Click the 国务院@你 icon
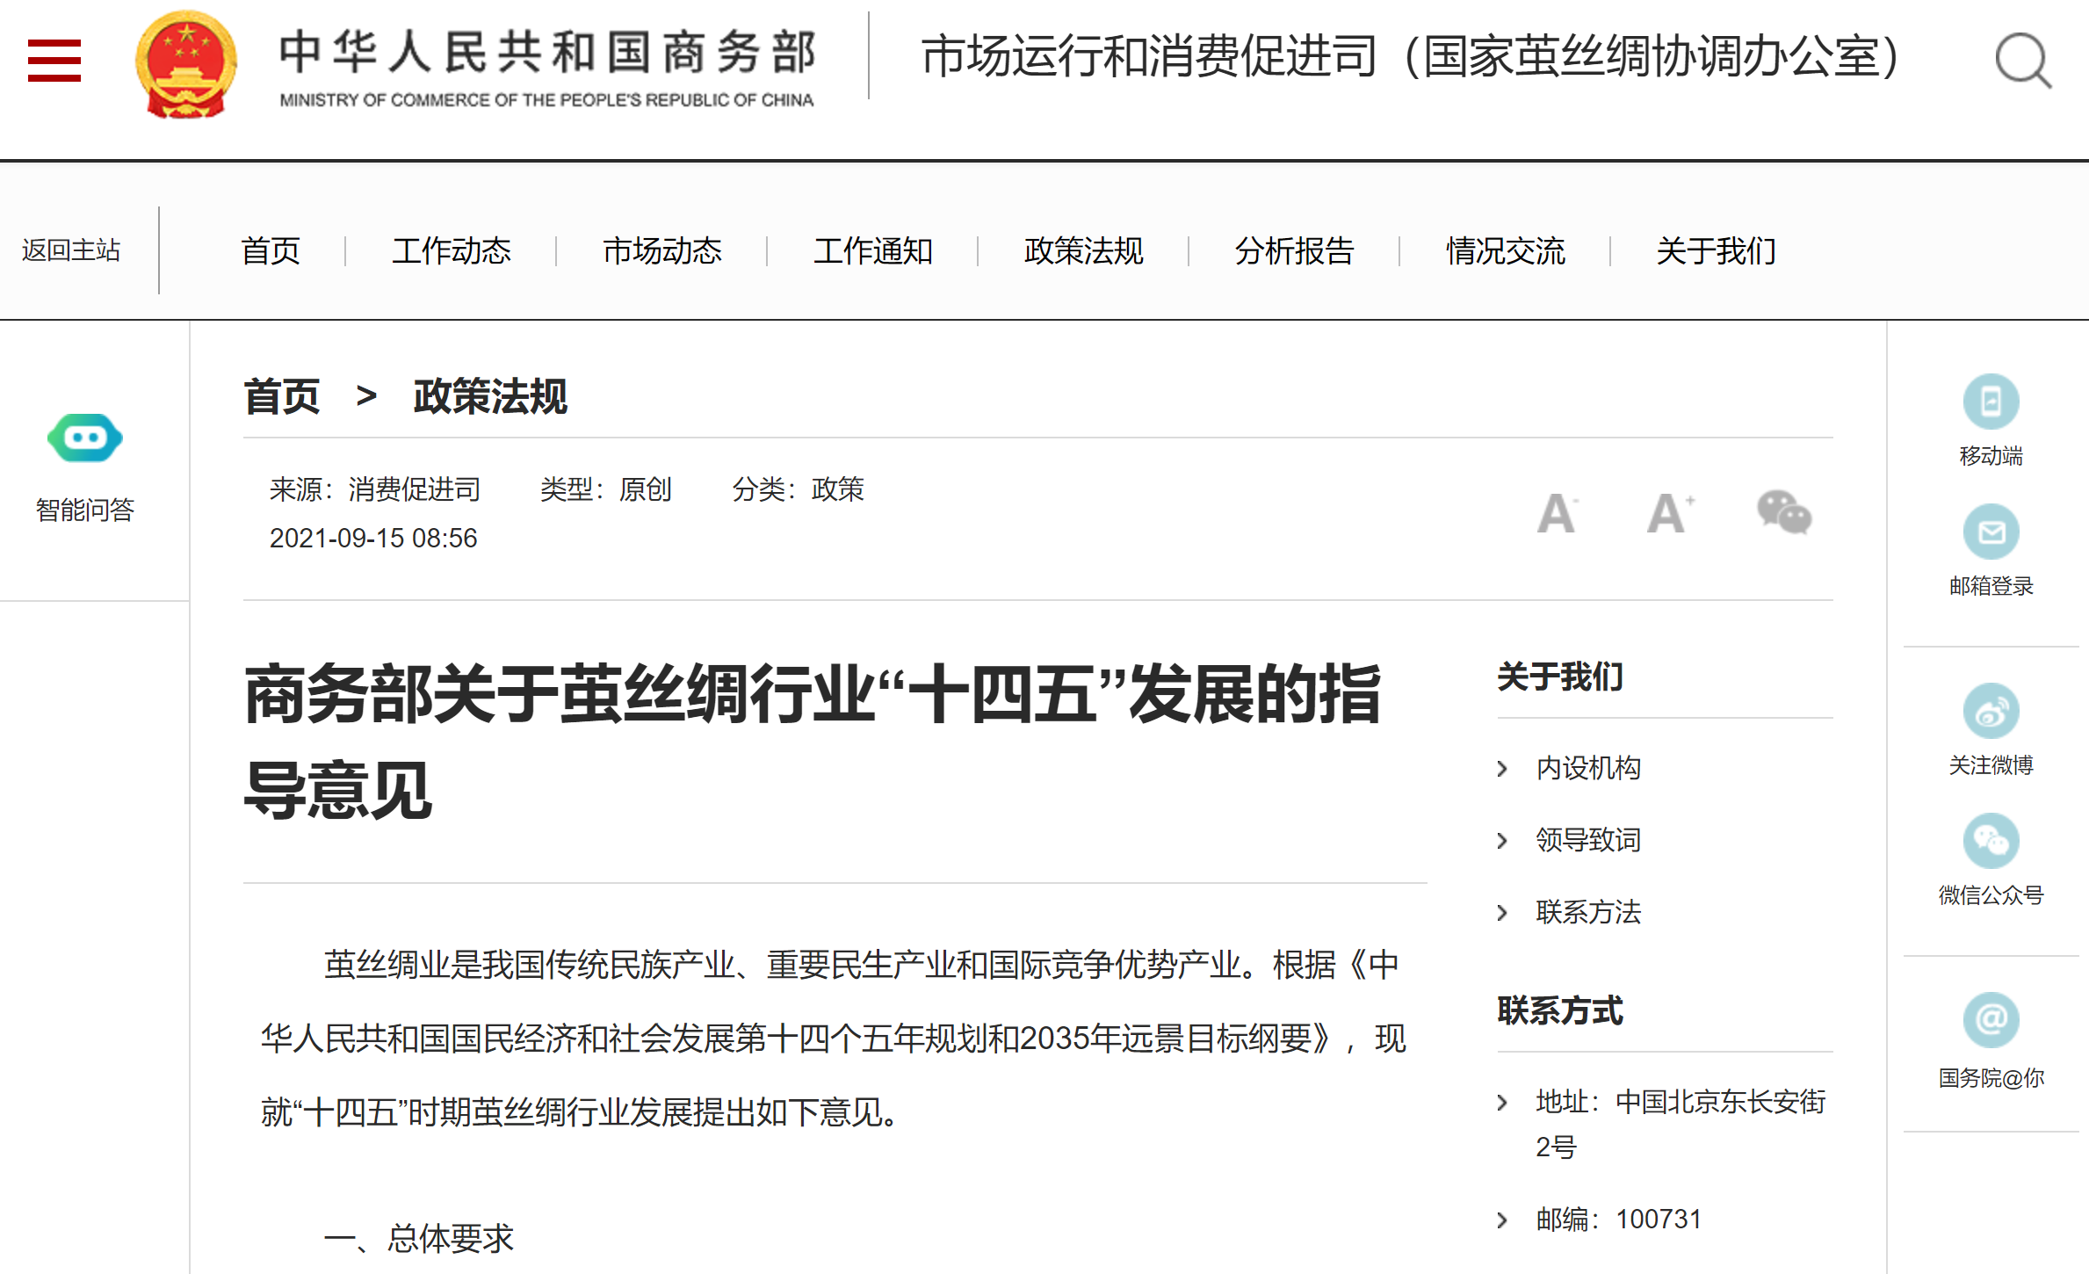 click(1990, 1020)
